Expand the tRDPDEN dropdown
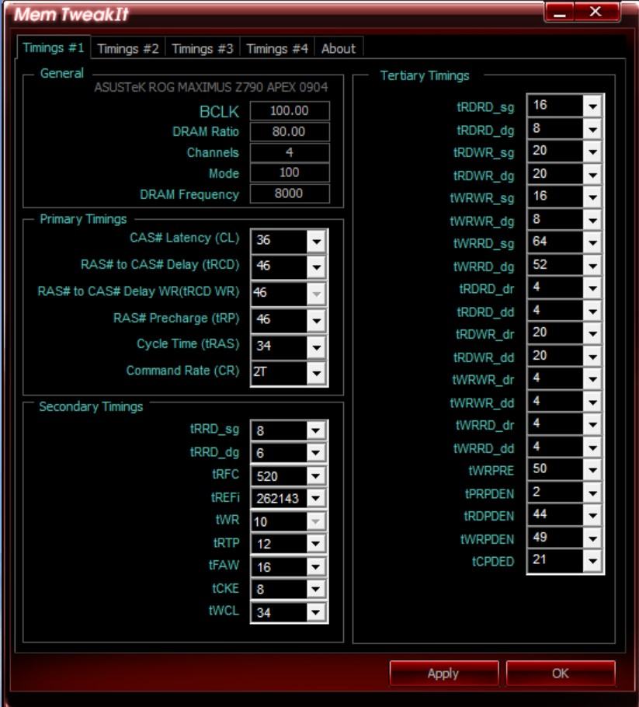The image size is (639, 707). pos(592,516)
